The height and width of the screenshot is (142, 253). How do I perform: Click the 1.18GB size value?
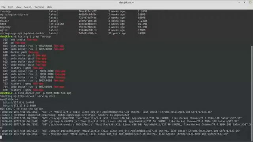click(142, 11)
